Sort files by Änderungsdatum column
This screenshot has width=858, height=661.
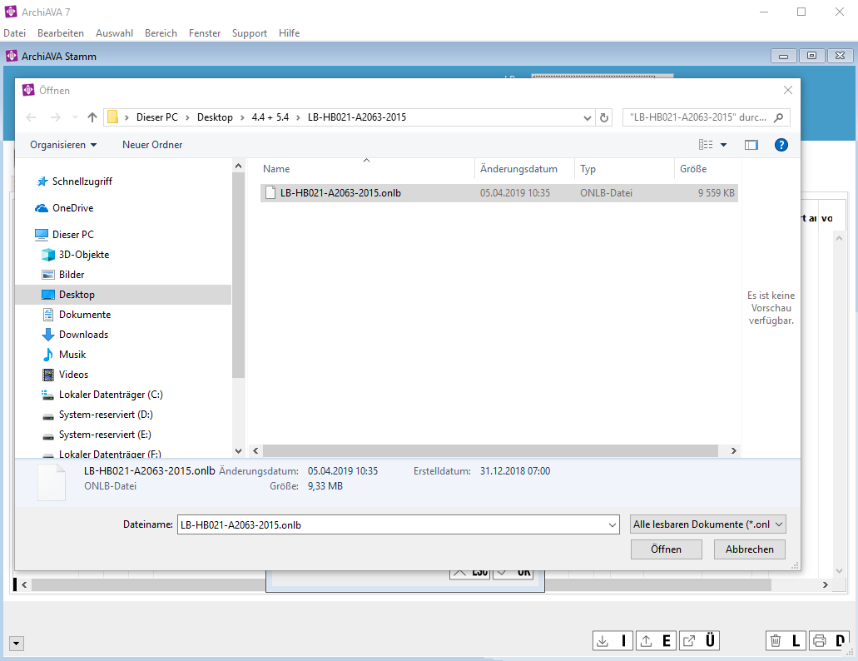pos(524,169)
